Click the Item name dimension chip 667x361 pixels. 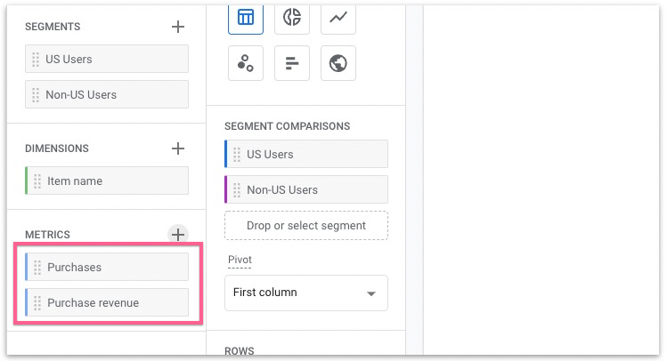(107, 181)
